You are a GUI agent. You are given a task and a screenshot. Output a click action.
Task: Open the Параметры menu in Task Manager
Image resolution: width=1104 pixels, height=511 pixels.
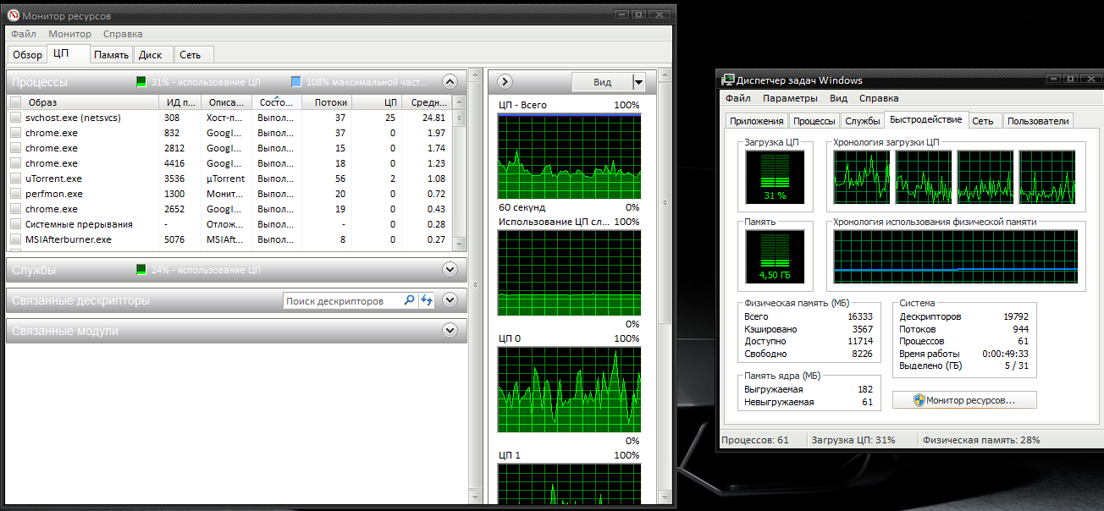789,98
